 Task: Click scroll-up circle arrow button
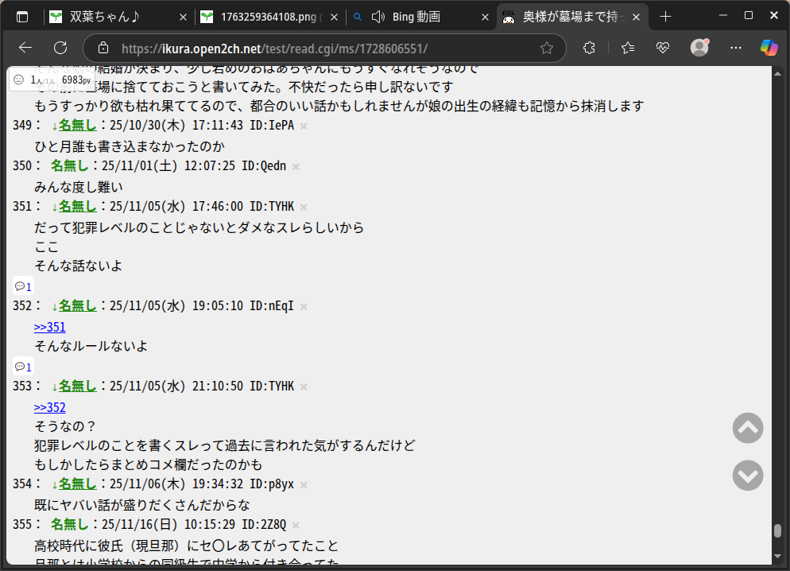747,428
